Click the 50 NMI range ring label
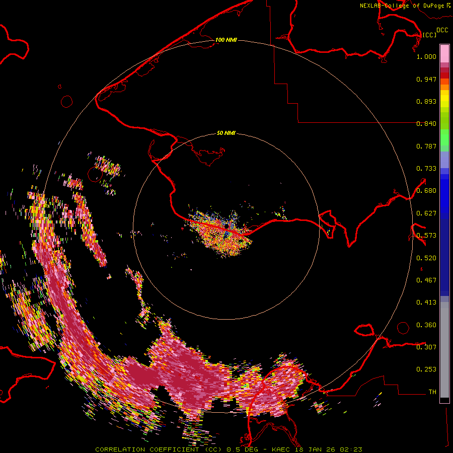This screenshot has width=453, height=453. (x=226, y=133)
